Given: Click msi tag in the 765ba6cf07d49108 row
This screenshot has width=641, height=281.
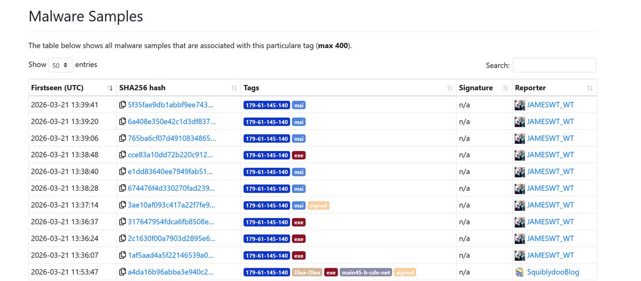Looking at the screenshot, I should coord(299,139).
